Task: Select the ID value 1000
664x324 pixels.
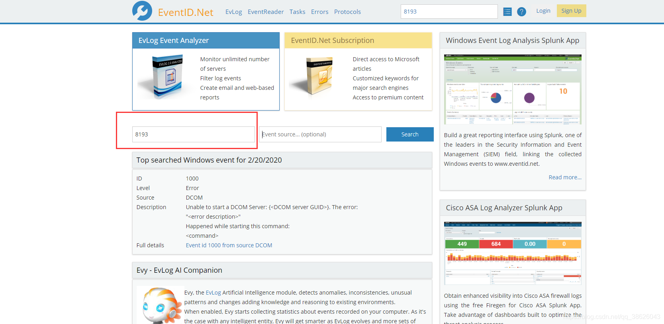Action: click(192, 178)
